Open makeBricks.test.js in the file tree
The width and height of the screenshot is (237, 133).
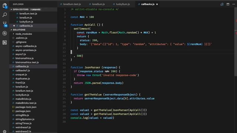pos(26,103)
